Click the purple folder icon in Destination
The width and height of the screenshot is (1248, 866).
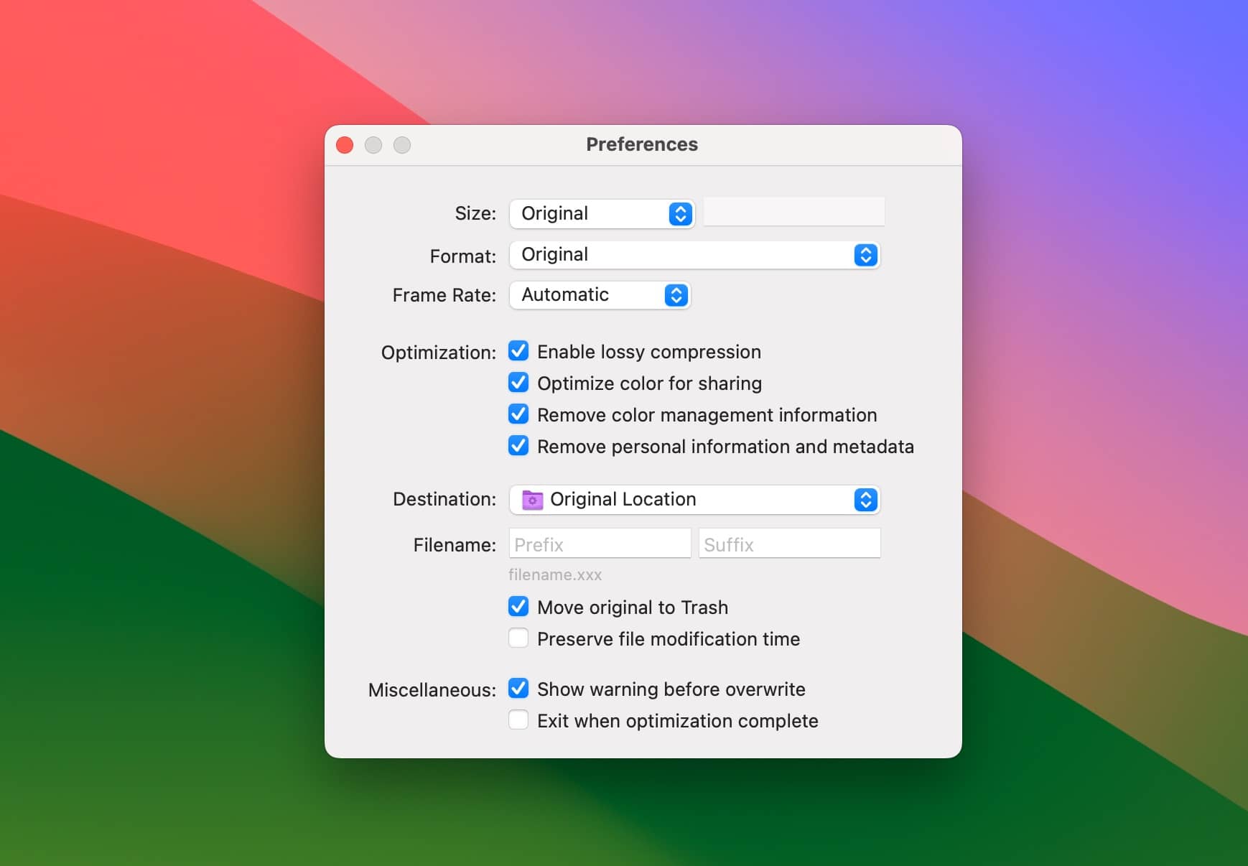tap(532, 500)
